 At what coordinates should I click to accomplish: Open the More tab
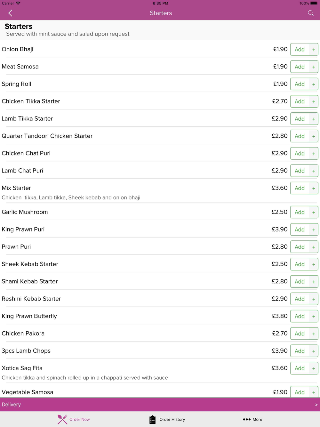(252, 419)
